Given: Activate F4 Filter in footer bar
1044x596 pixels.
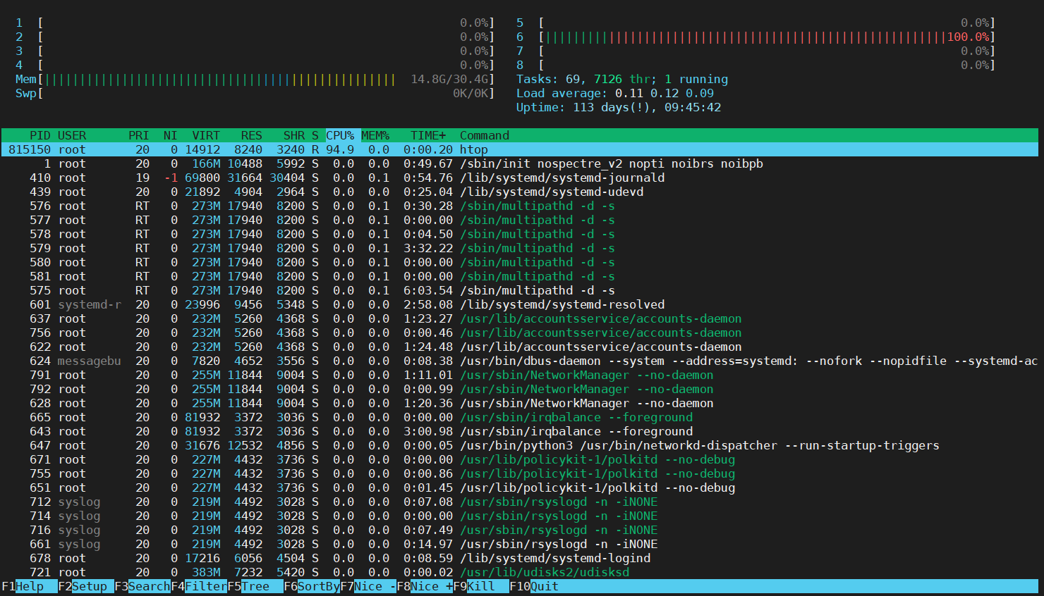Looking at the screenshot, I should (x=199, y=586).
